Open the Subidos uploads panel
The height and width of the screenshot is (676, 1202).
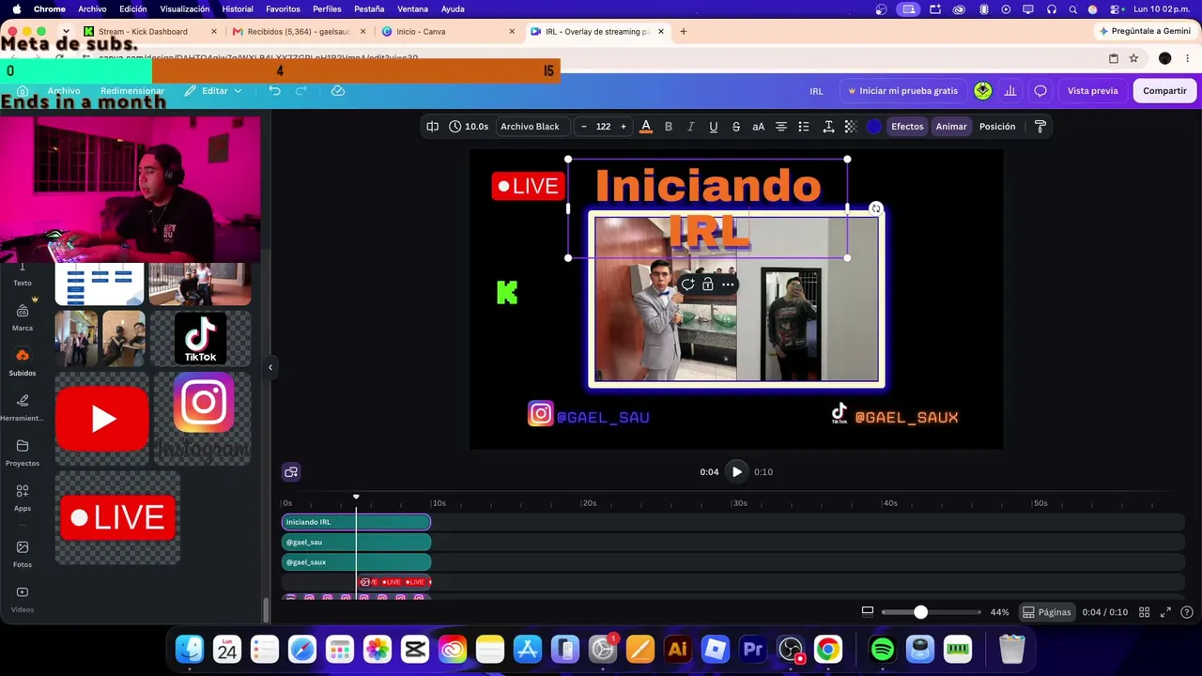click(23, 361)
